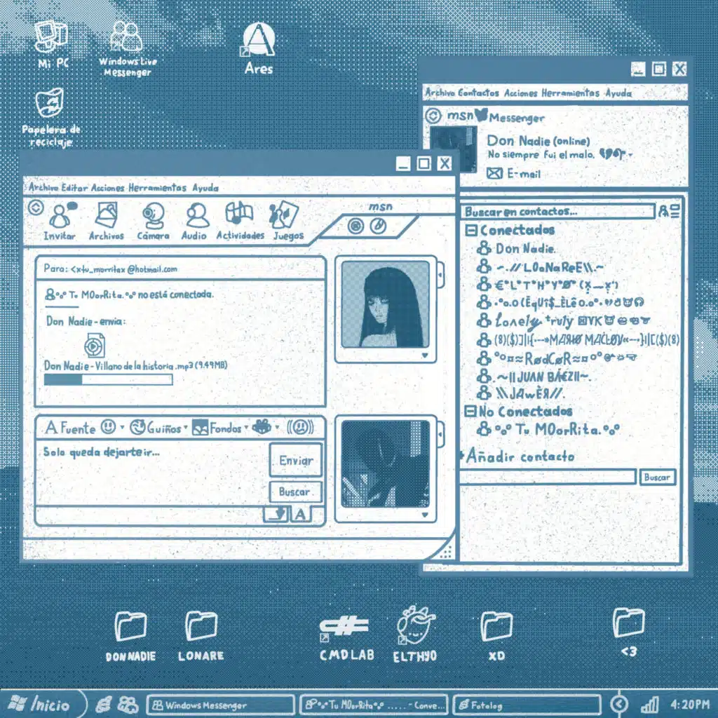This screenshot has width=718, height=718.
Task: Click the network signal tray icon
Action: click(x=649, y=705)
